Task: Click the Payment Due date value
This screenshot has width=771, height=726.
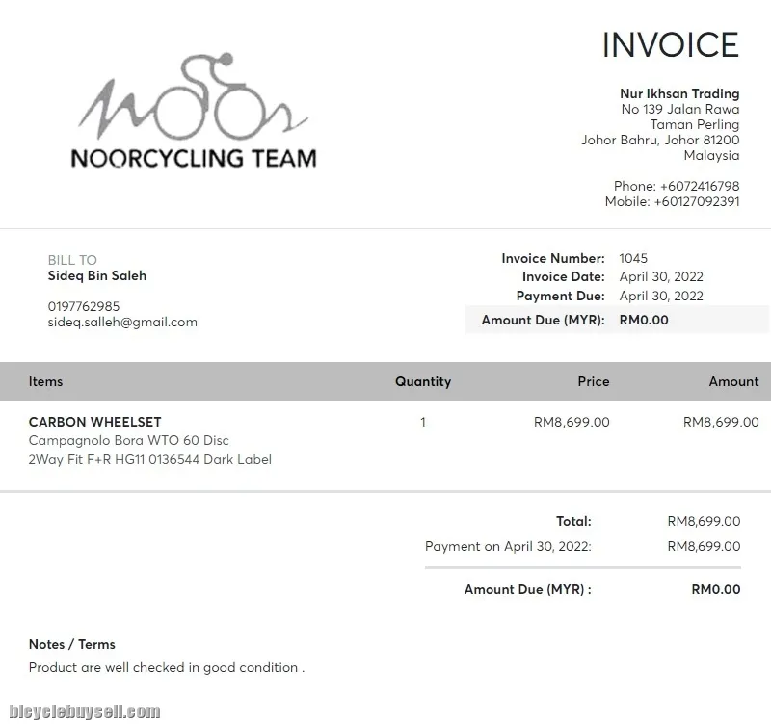Action: (x=661, y=296)
